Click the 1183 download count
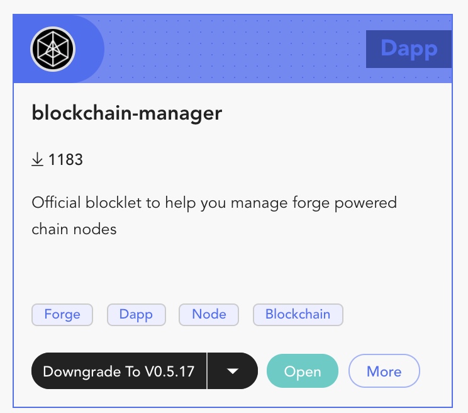468x413 pixels. pyautogui.click(x=65, y=160)
